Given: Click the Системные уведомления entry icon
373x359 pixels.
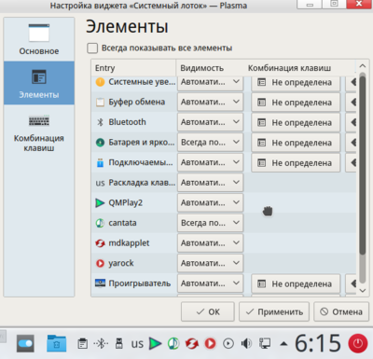Looking at the screenshot, I should coord(100,82).
